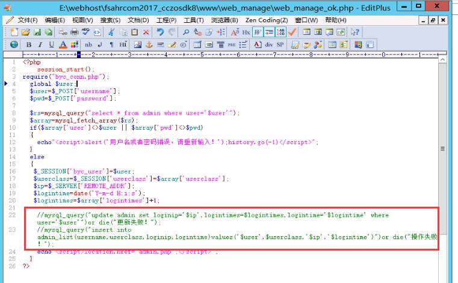Click the Print icon in toolbar
This screenshot has width=458, height=283.
[x=74, y=32]
